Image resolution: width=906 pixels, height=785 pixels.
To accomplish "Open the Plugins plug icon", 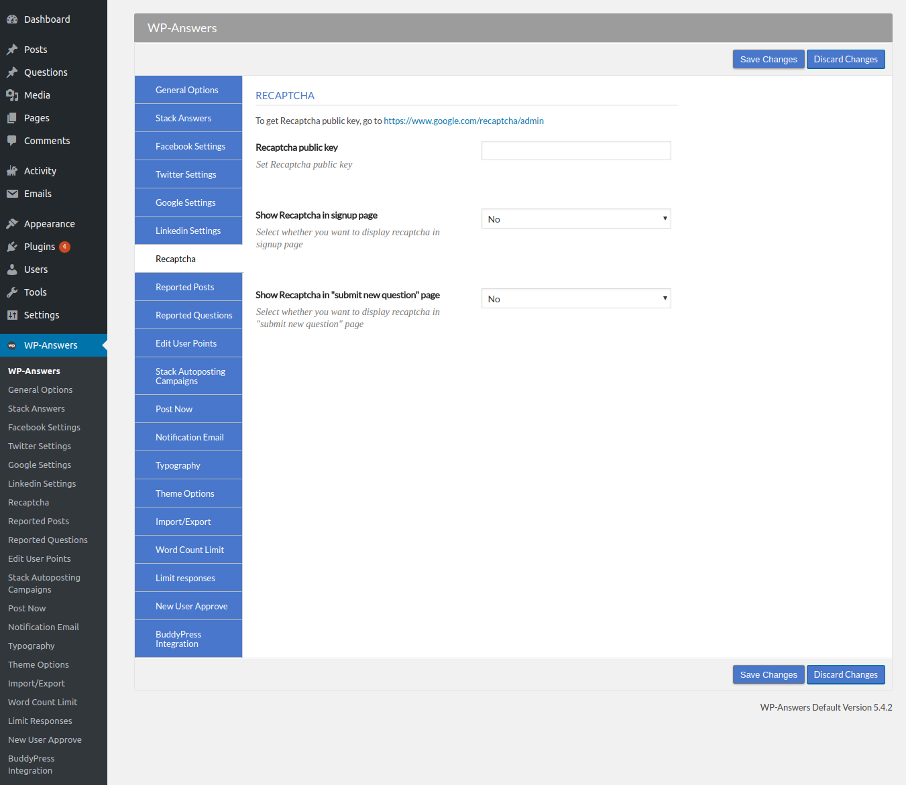I will (x=12, y=247).
